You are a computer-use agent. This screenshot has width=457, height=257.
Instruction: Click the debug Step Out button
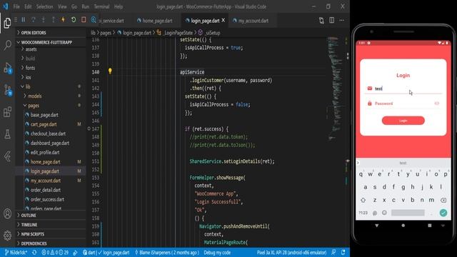(x=53, y=20)
